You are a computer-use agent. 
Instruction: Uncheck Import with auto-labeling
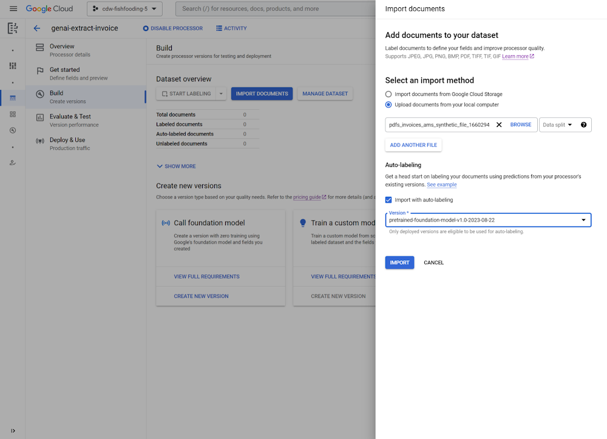click(x=388, y=200)
